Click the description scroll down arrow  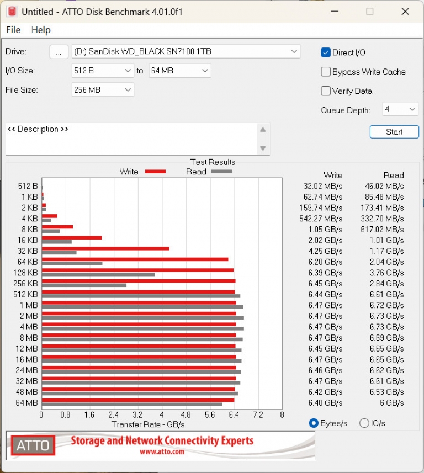point(263,148)
